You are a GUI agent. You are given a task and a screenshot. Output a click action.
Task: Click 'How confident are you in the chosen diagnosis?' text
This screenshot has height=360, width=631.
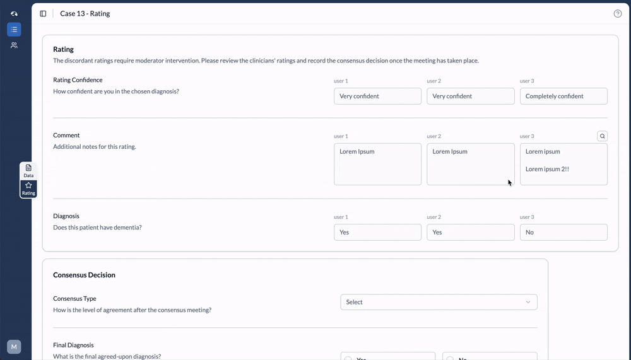click(116, 91)
